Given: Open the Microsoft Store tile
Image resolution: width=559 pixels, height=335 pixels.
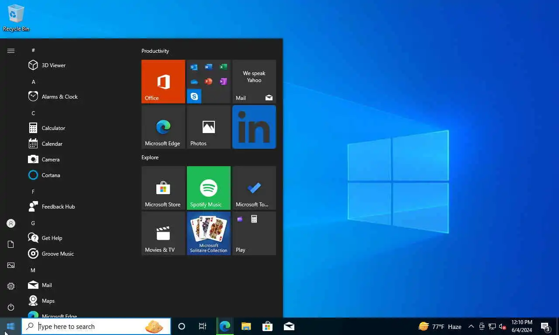Looking at the screenshot, I should click(x=163, y=188).
